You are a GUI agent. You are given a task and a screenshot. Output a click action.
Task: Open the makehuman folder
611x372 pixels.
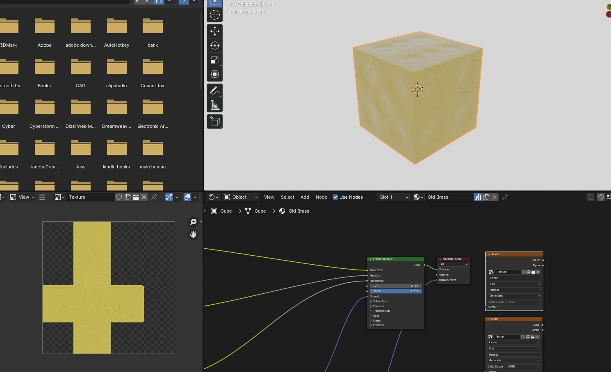point(153,154)
